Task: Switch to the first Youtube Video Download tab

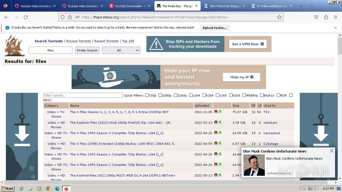Action: click(35, 6)
